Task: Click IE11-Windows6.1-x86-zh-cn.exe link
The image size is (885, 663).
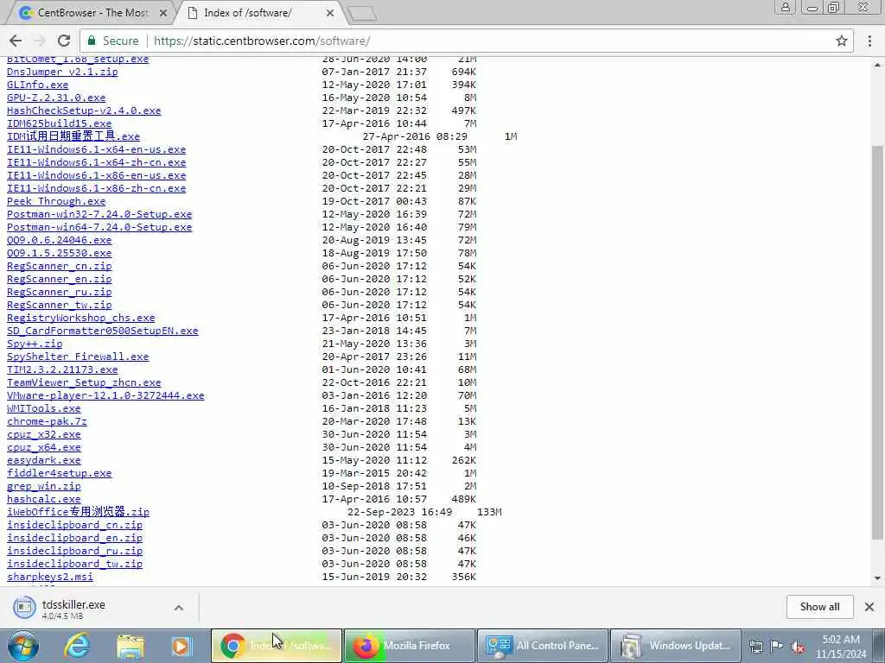Action: click(x=96, y=188)
